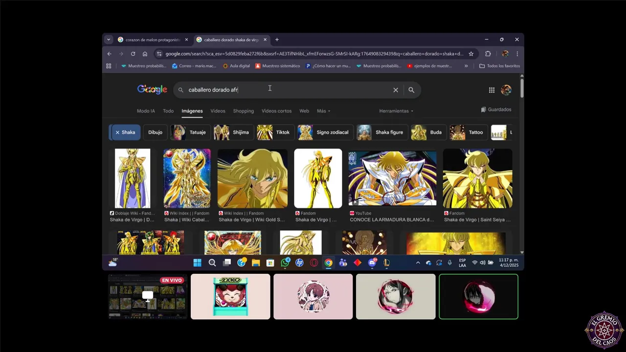Image resolution: width=626 pixels, height=352 pixels.
Task: Click the ESP LAA language indicator
Action: click(462, 263)
